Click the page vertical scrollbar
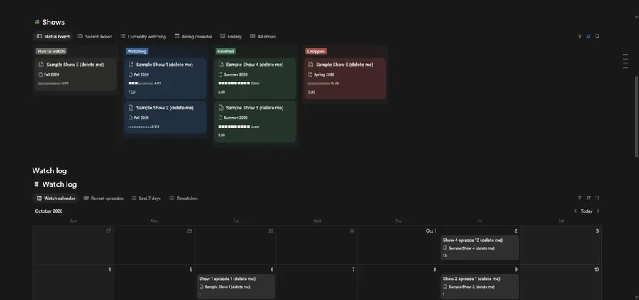Viewport: 639px width, 300px height. point(637,116)
